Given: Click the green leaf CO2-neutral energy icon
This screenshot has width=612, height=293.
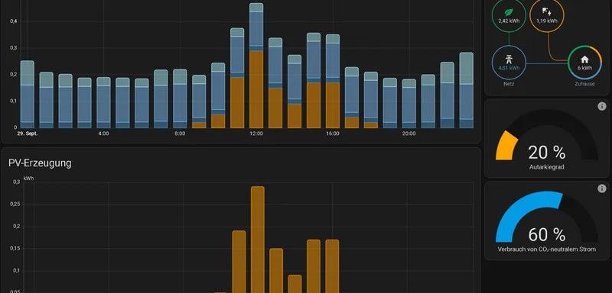Looking at the screenshot, I should coord(509,12).
